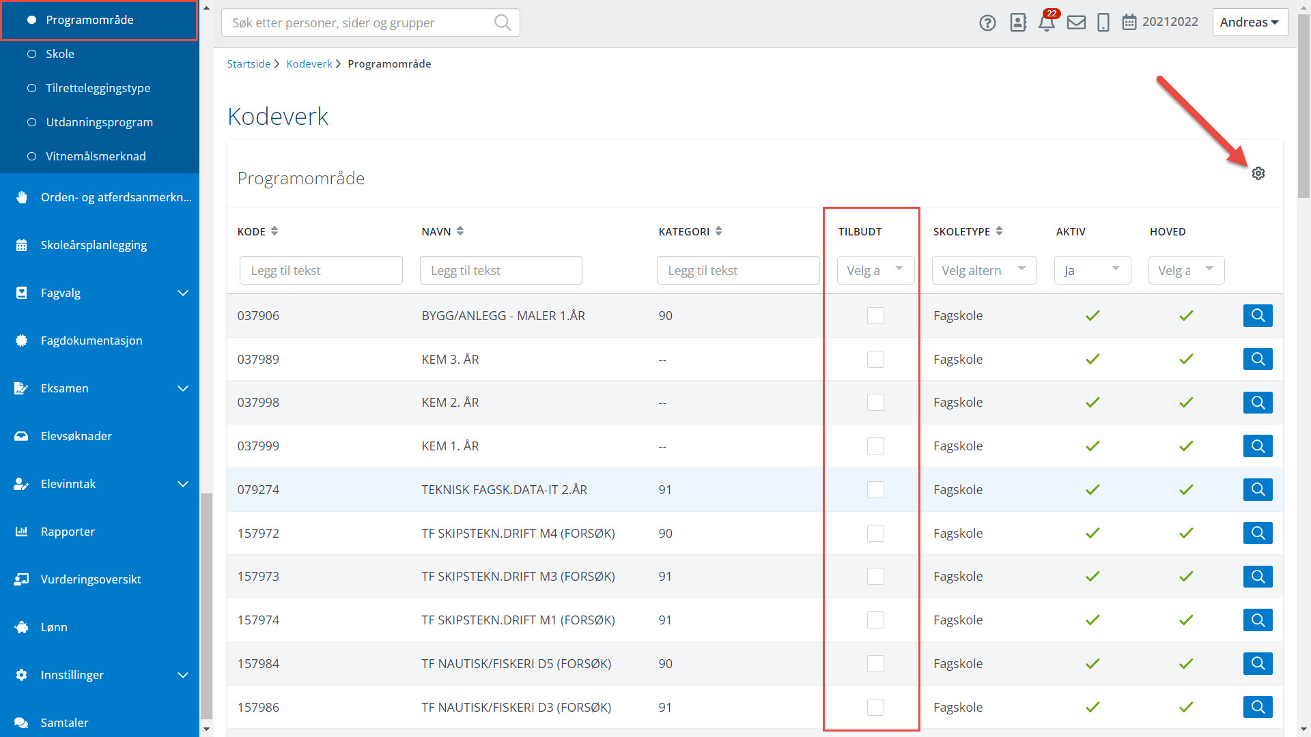Viewport: 1311px width, 737px height.
Task: Click in the KATEGORI filter text field
Action: coord(738,270)
